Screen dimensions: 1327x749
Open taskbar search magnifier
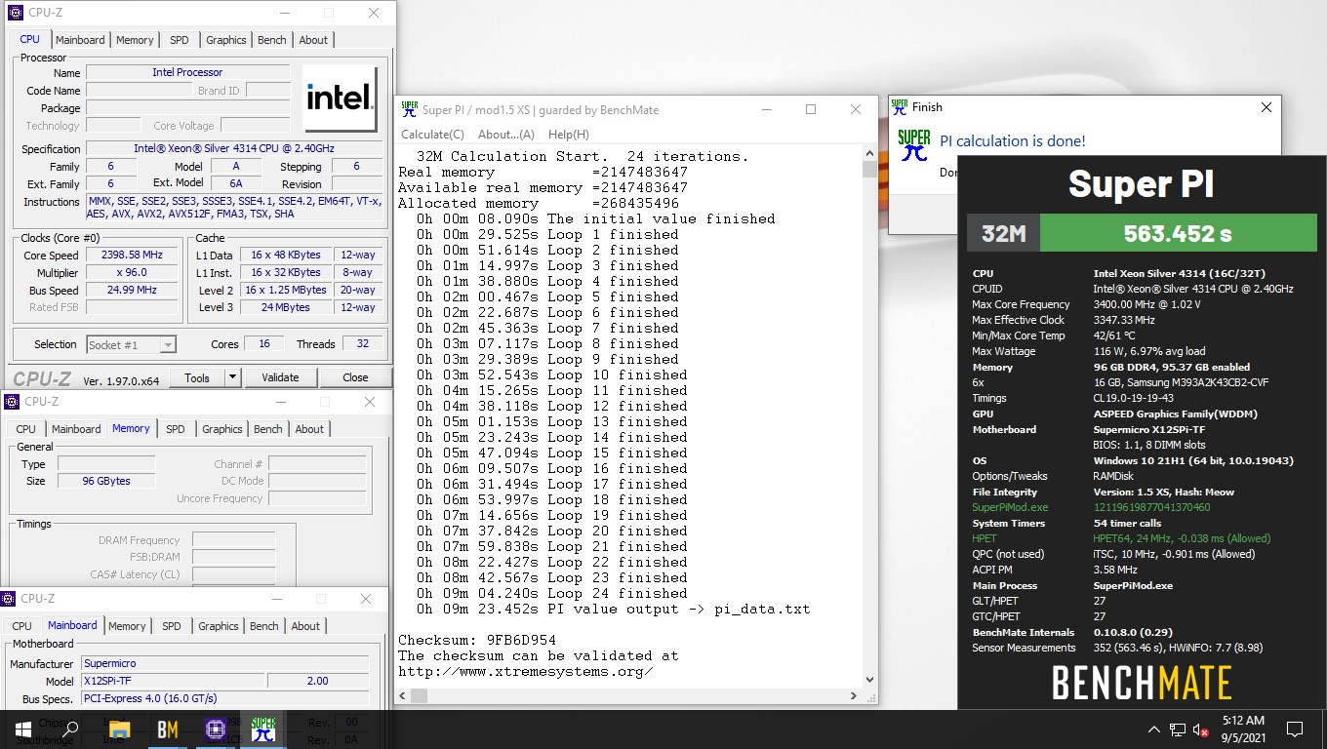pyautogui.click(x=70, y=729)
